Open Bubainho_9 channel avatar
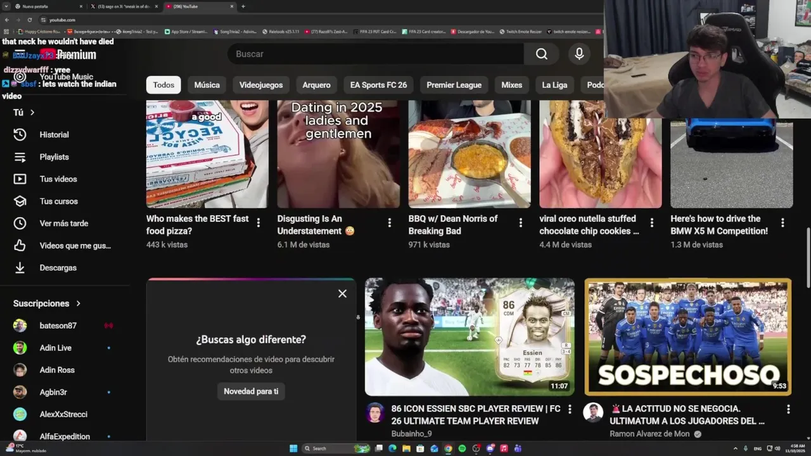The image size is (811, 456). coord(375,413)
